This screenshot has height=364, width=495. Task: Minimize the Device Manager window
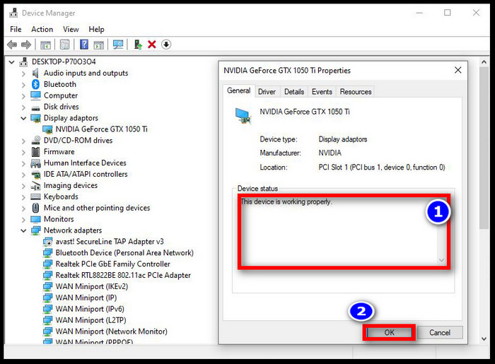(419, 13)
